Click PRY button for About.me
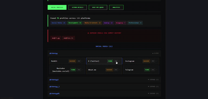The width and height of the screenshot is (208, 99). coord(116,70)
